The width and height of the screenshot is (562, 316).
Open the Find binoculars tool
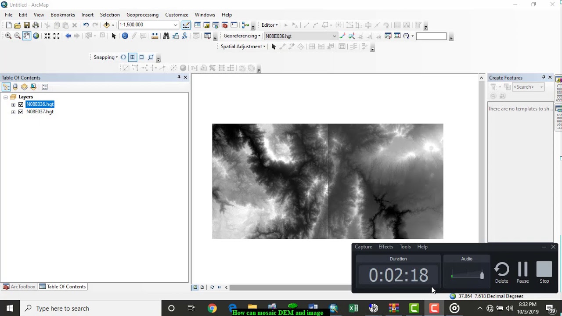pos(166,36)
